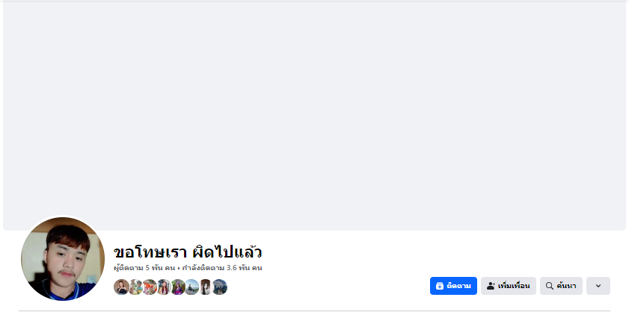Open the large circular profile picture
Image resolution: width=629 pixels, height=312 pixels.
click(63, 258)
